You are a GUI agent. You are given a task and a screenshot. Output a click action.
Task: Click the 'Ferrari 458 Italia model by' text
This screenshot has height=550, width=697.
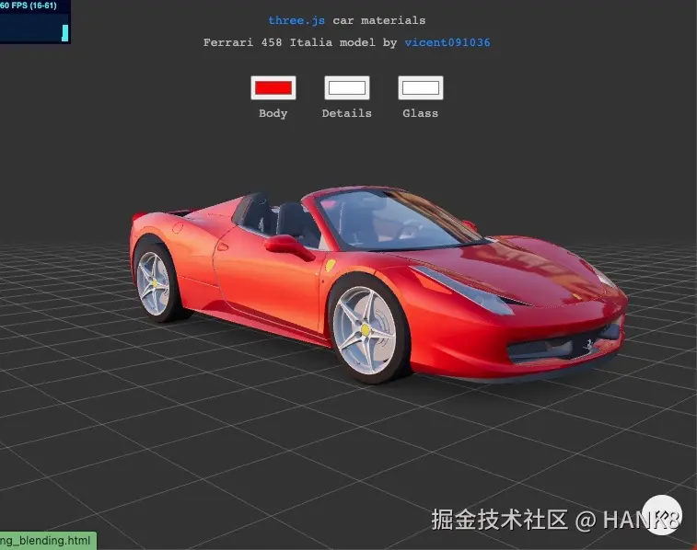pos(300,42)
